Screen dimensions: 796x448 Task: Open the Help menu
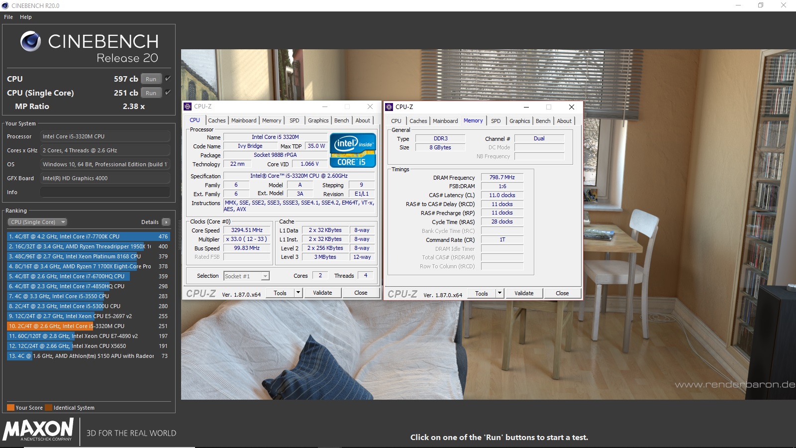(26, 17)
